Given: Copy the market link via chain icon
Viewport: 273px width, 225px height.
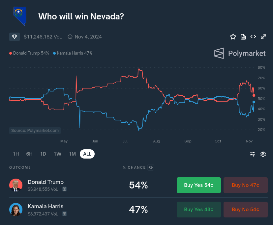Looking at the screenshot, I should (263, 37).
